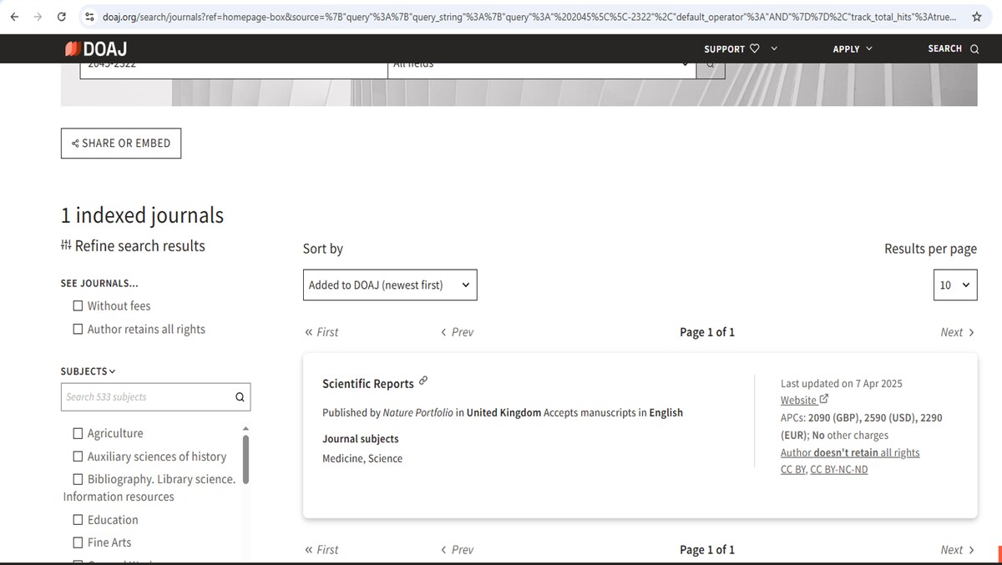Click the 1 indexed journals heading
Viewport: 1002px width, 565px height.
coord(142,215)
